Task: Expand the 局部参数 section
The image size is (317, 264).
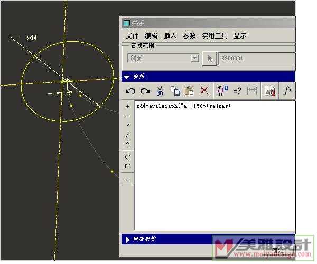Action: point(127,239)
